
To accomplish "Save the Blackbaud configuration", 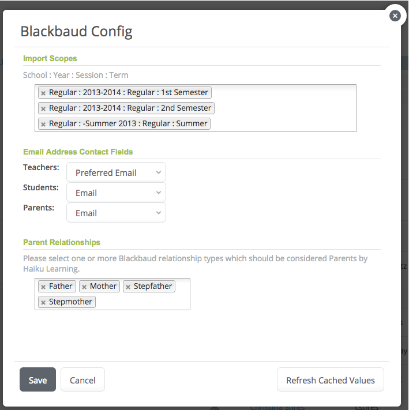I will [37, 380].
